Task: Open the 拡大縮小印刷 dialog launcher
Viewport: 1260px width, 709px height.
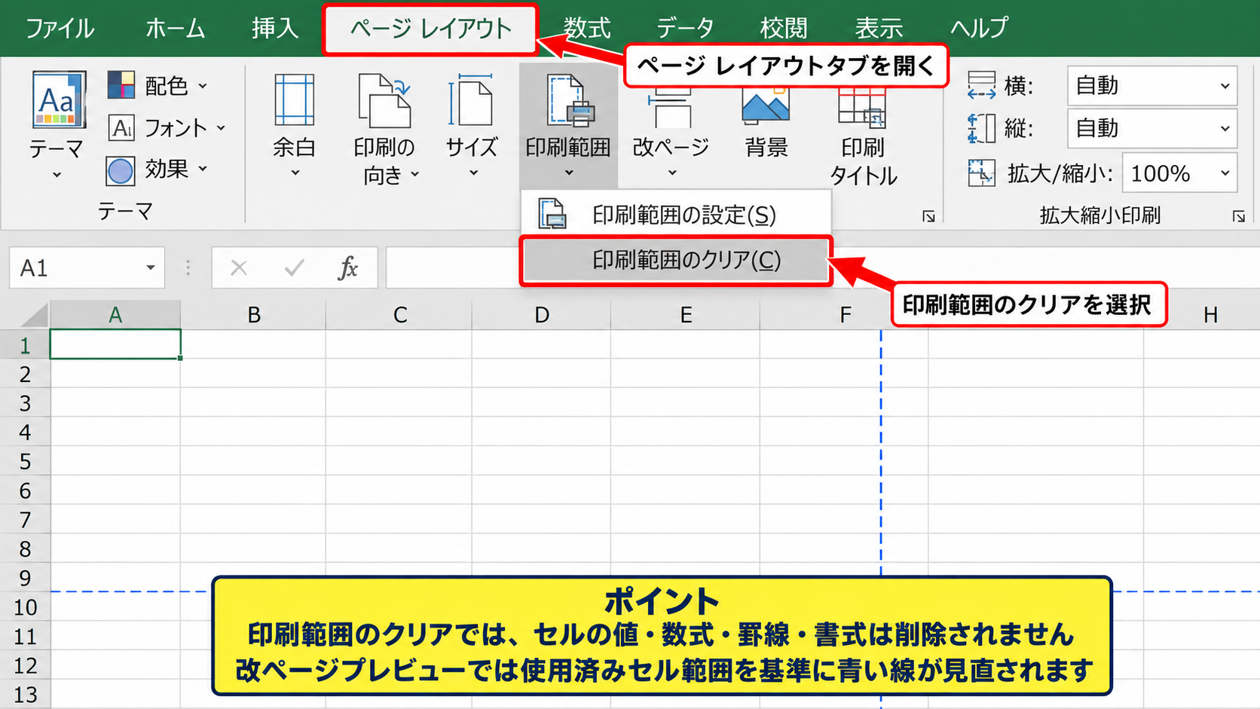Action: click(x=1238, y=216)
